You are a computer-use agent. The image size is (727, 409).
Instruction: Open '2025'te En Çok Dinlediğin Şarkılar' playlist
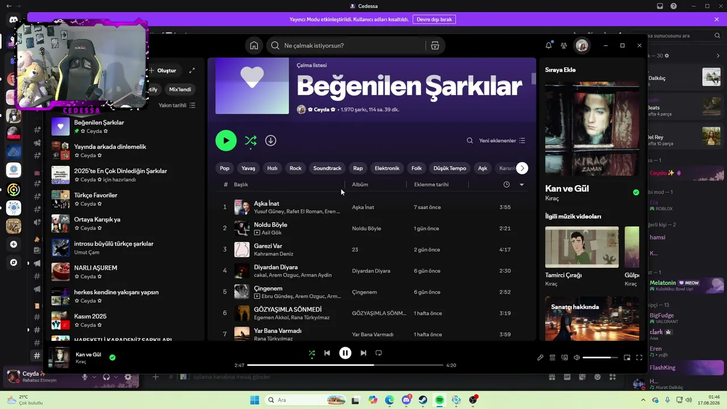125,175
